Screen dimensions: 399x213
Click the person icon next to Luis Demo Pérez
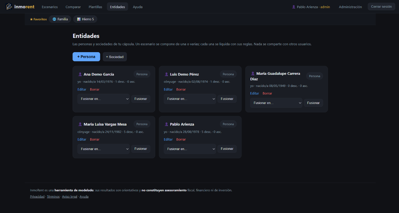[167, 74]
